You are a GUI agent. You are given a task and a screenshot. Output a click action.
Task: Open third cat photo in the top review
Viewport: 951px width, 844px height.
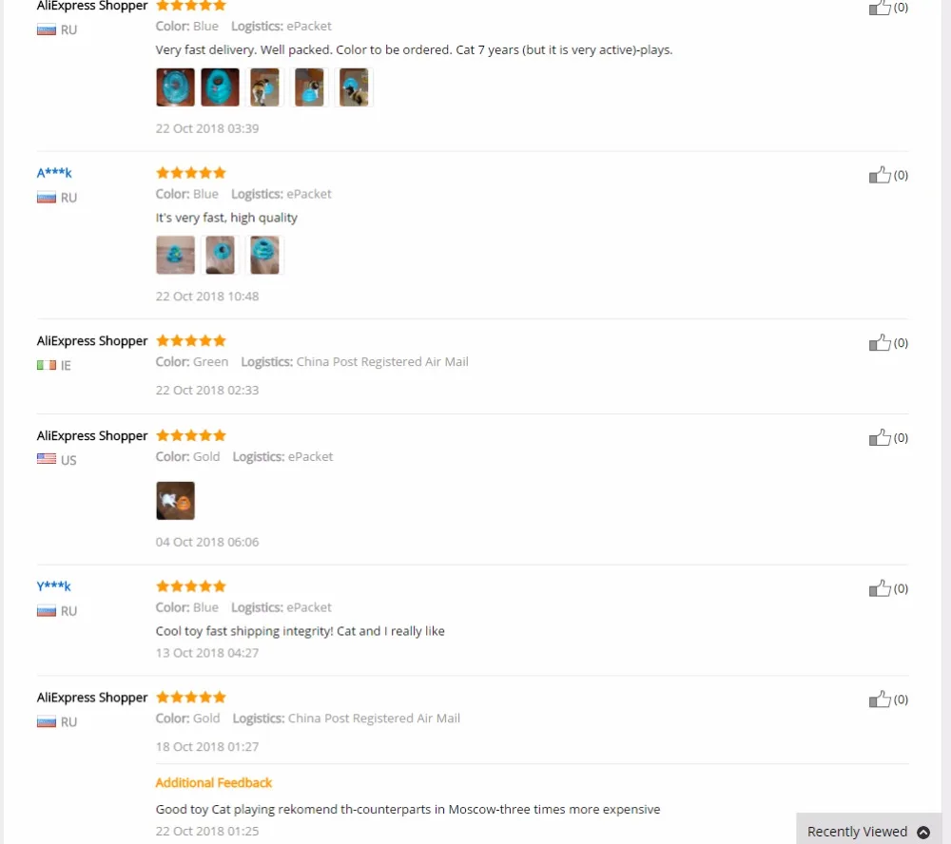pos(265,87)
